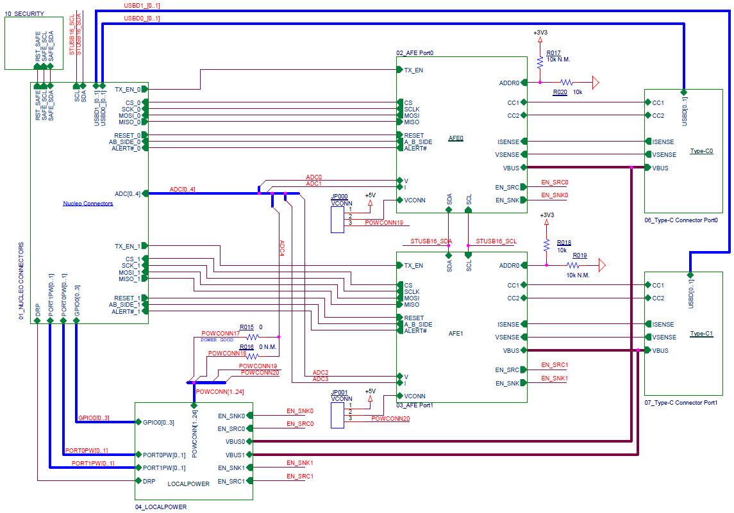Select the R020 10k resistor symbol
The width and height of the screenshot is (734, 513).
pyautogui.click(x=566, y=83)
